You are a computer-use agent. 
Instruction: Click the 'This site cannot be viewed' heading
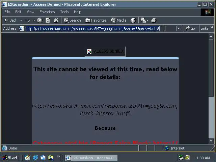click(x=105, y=73)
